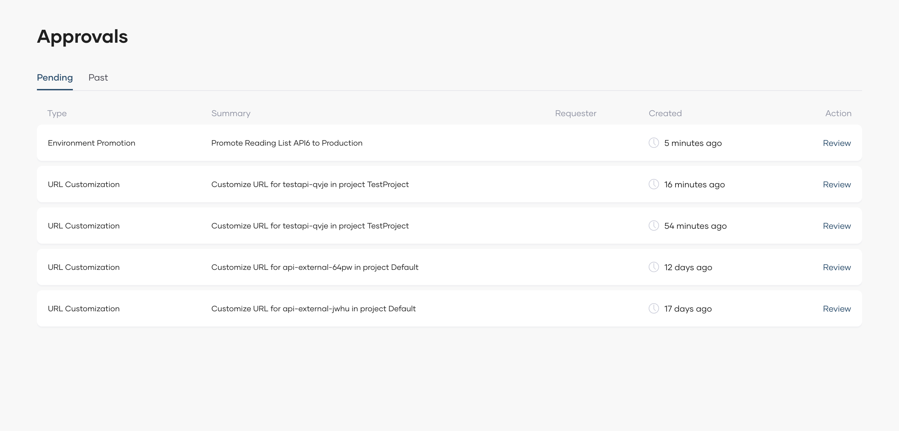Click the Approvals page heading
The image size is (899, 431).
pos(82,37)
